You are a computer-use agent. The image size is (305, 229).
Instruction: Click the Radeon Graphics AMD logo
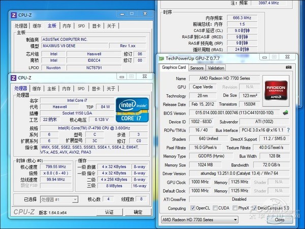(276, 91)
